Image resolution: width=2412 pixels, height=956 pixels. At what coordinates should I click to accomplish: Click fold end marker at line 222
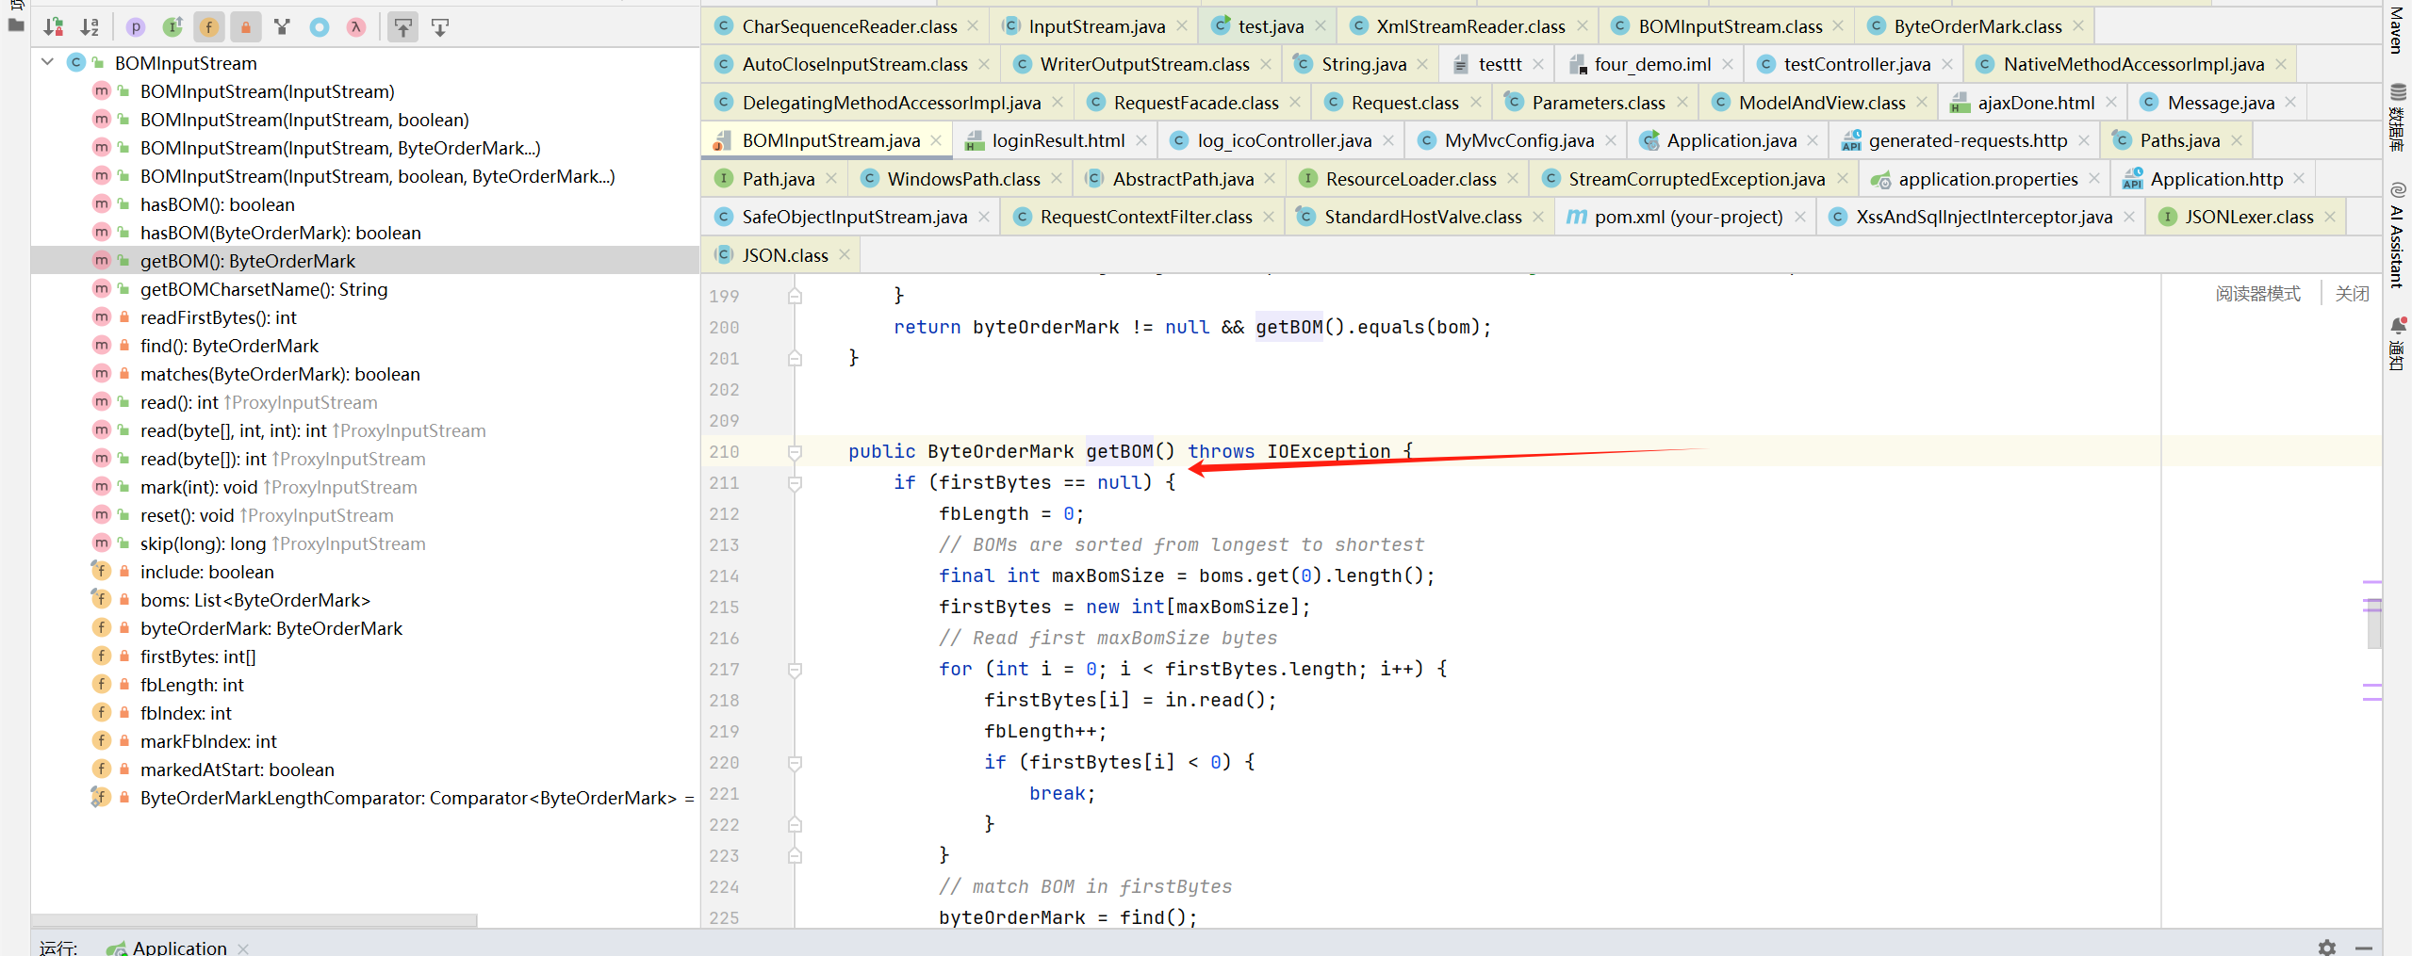(795, 825)
